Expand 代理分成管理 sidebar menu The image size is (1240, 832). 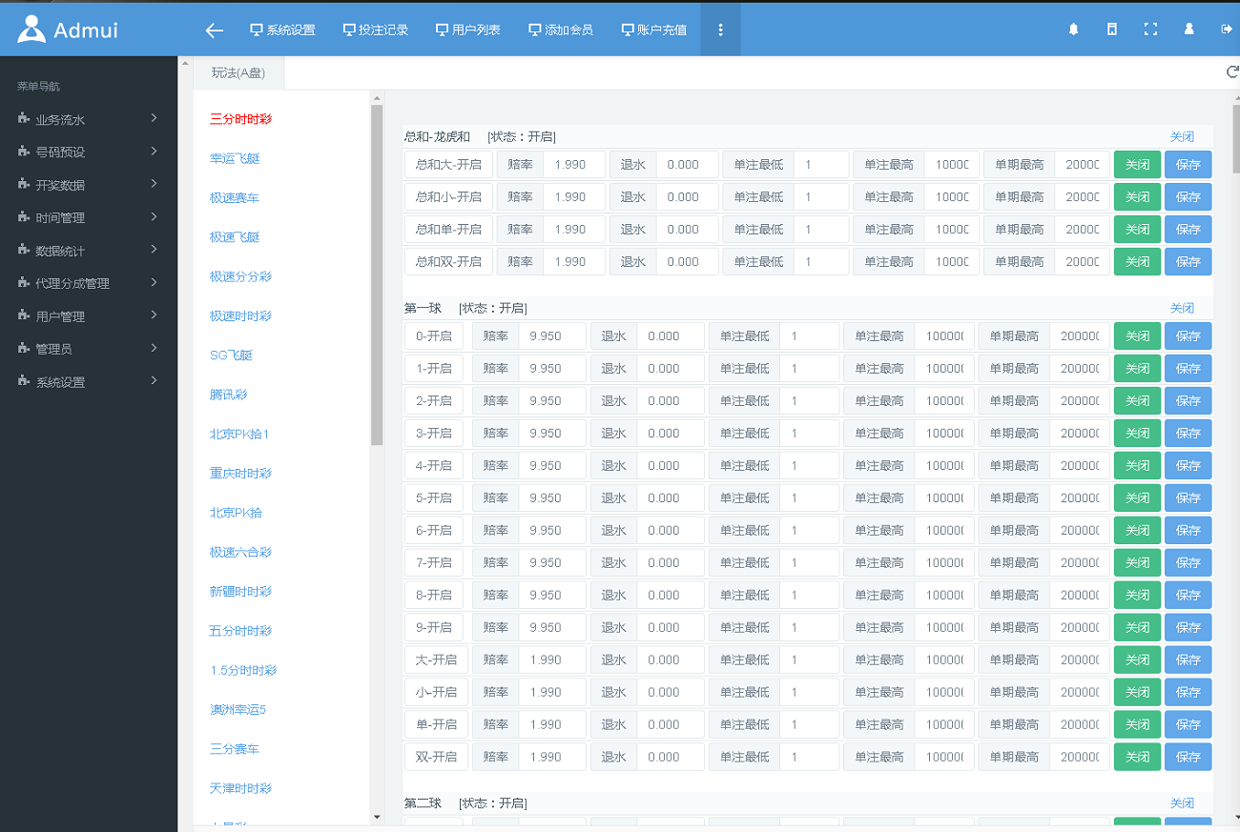pyautogui.click(x=89, y=283)
